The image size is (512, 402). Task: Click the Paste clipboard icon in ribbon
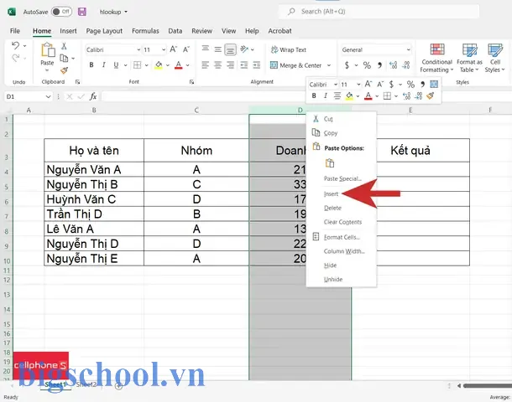[x=48, y=50]
